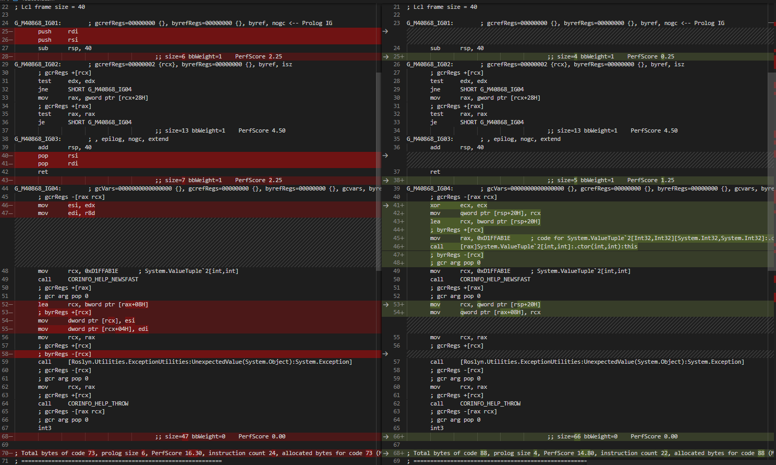Viewport: 776px width, 465px height.
Task: Click 'call CORINFO_HELP_NEWSFAST' in left pane
Action: [x=88, y=279]
